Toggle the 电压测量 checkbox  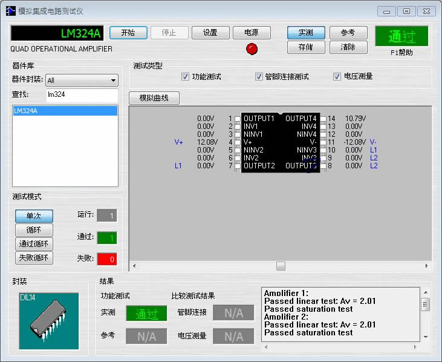(337, 76)
